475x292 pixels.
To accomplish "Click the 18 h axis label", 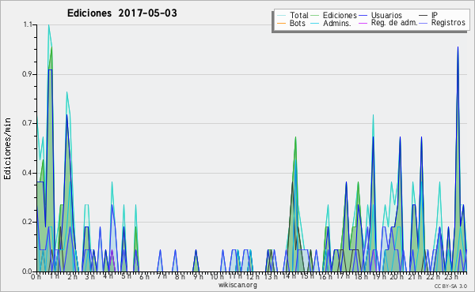I will point(361,276).
